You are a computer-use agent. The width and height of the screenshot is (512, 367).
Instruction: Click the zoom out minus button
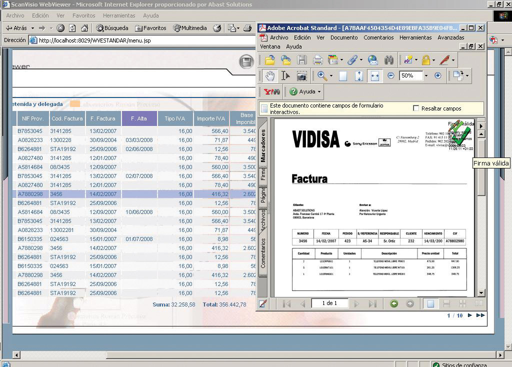[390, 76]
